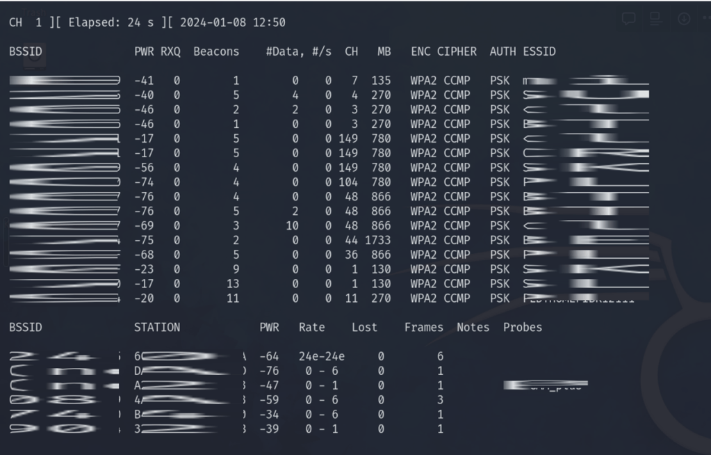Click the Beacons count 13

232,284
